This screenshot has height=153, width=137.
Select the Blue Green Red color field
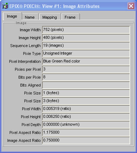tap(86, 61)
